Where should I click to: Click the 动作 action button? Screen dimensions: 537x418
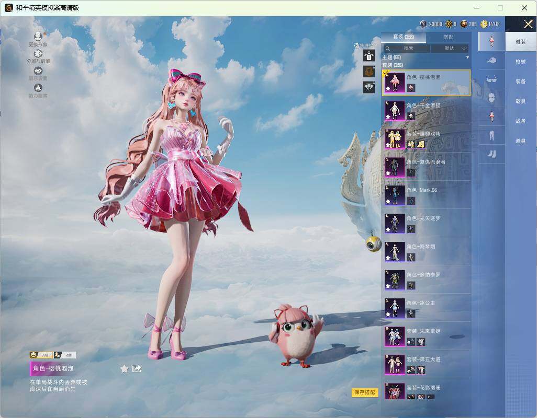[x=64, y=355]
